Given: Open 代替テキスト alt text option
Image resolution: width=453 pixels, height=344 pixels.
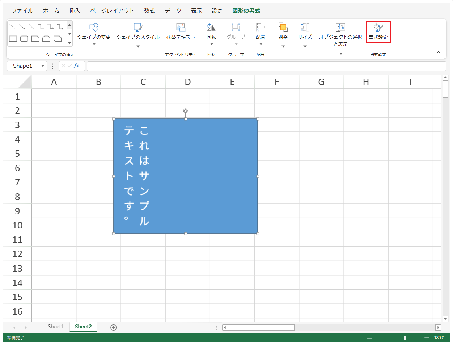Looking at the screenshot, I should [x=181, y=32].
